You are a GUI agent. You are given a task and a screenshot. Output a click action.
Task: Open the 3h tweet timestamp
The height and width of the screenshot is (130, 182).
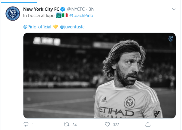[x=91, y=9]
